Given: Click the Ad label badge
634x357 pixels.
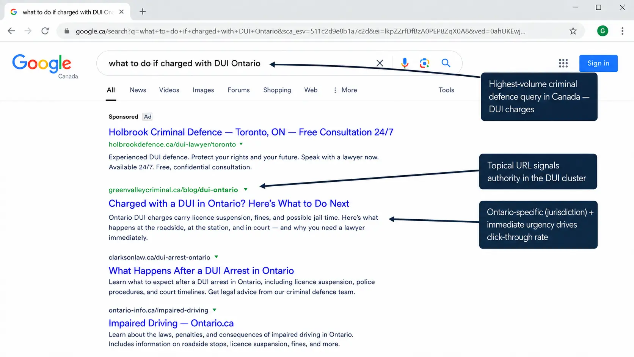Looking at the screenshot, I should pyautogui.click(x=148, y=117).
